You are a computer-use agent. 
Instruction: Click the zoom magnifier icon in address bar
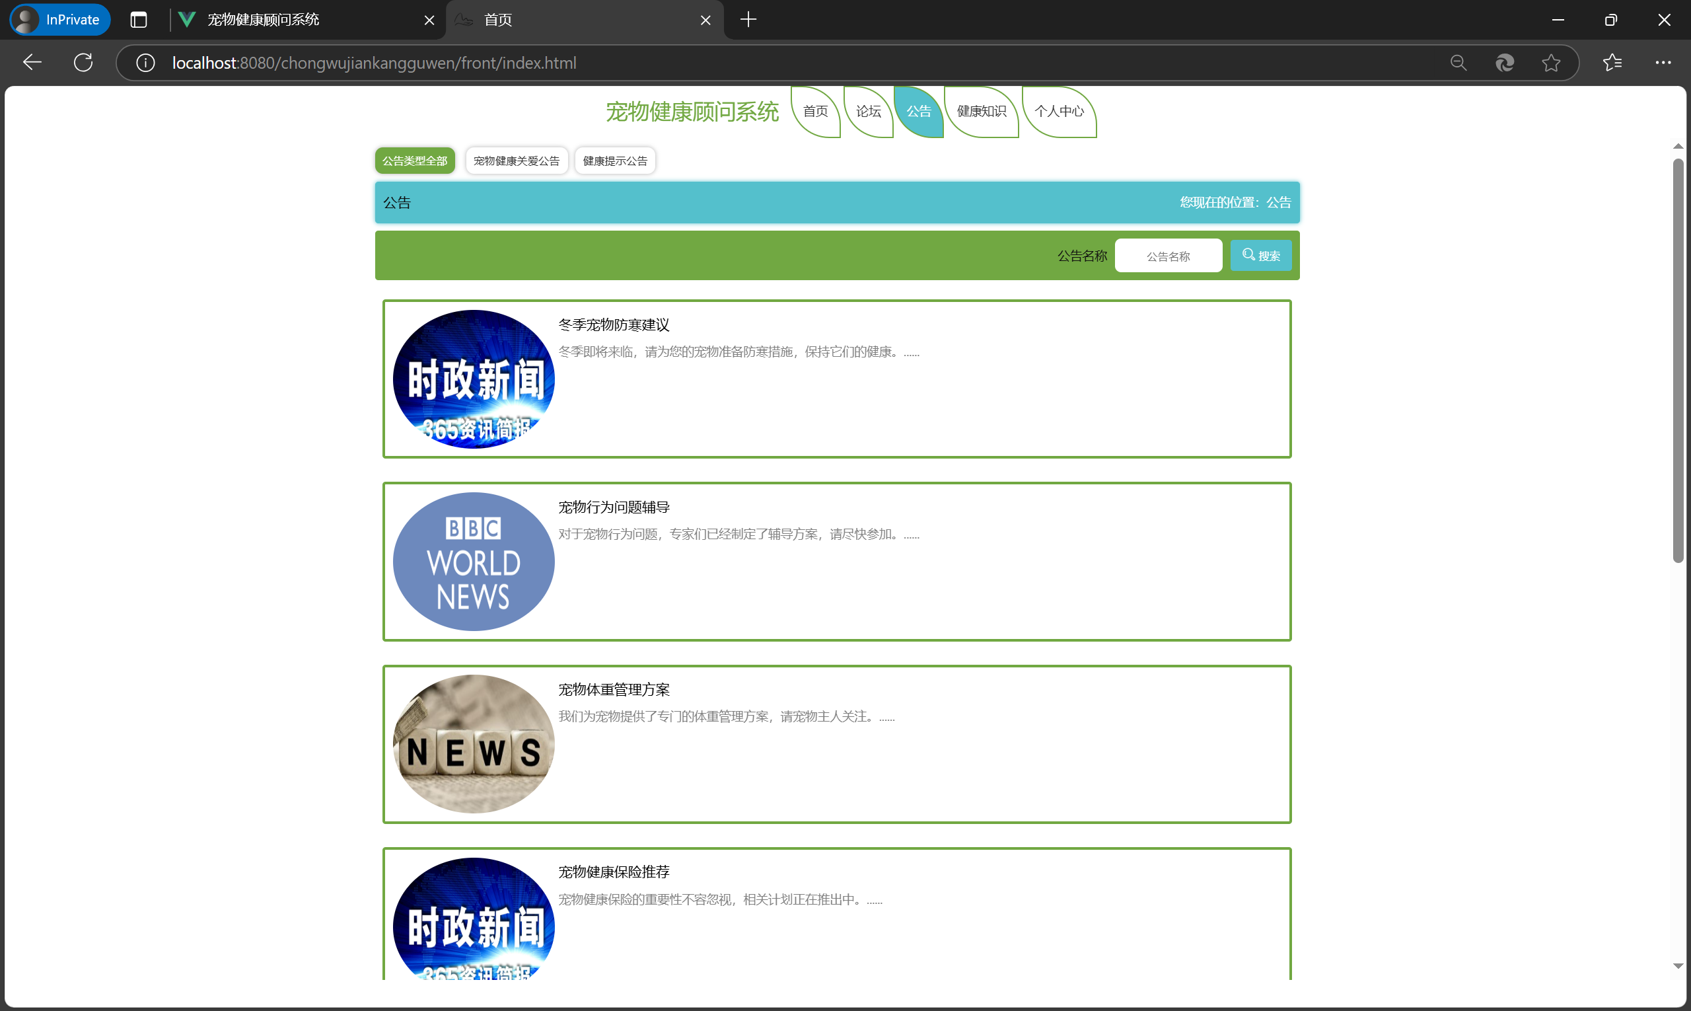pos(1458,63)
